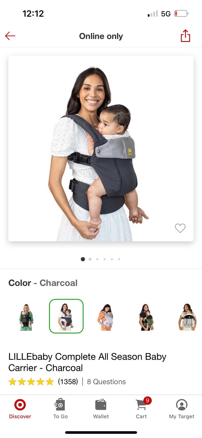202x438 pixels.
Task: Select the black carrier color swatch with green outfit
Action: (26, 317)
